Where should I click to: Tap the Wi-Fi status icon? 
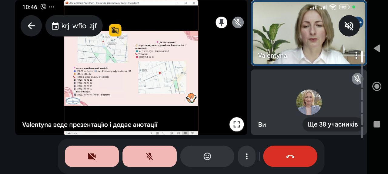(333, 7)
